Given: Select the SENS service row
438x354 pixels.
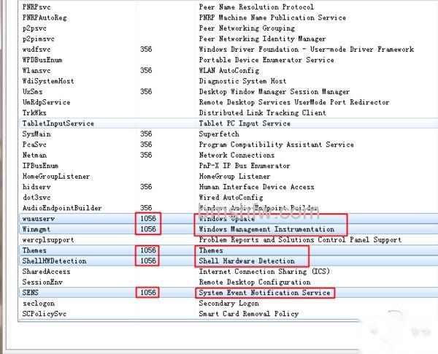Looking at the screenshot, I should pos(228,293).
